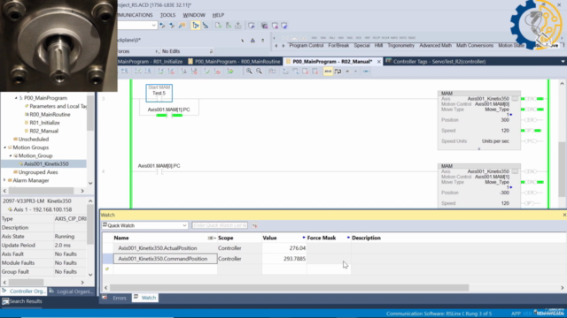Viewport: 567px width, 318px height.
Task: Zoom out on the ladder editor
Action: click(x=260, y=71)
